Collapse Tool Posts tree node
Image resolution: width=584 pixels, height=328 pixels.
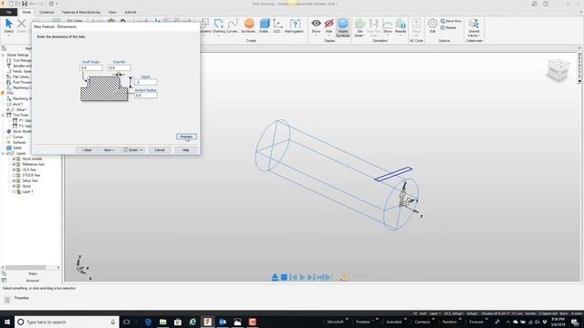tap(3, 116)
